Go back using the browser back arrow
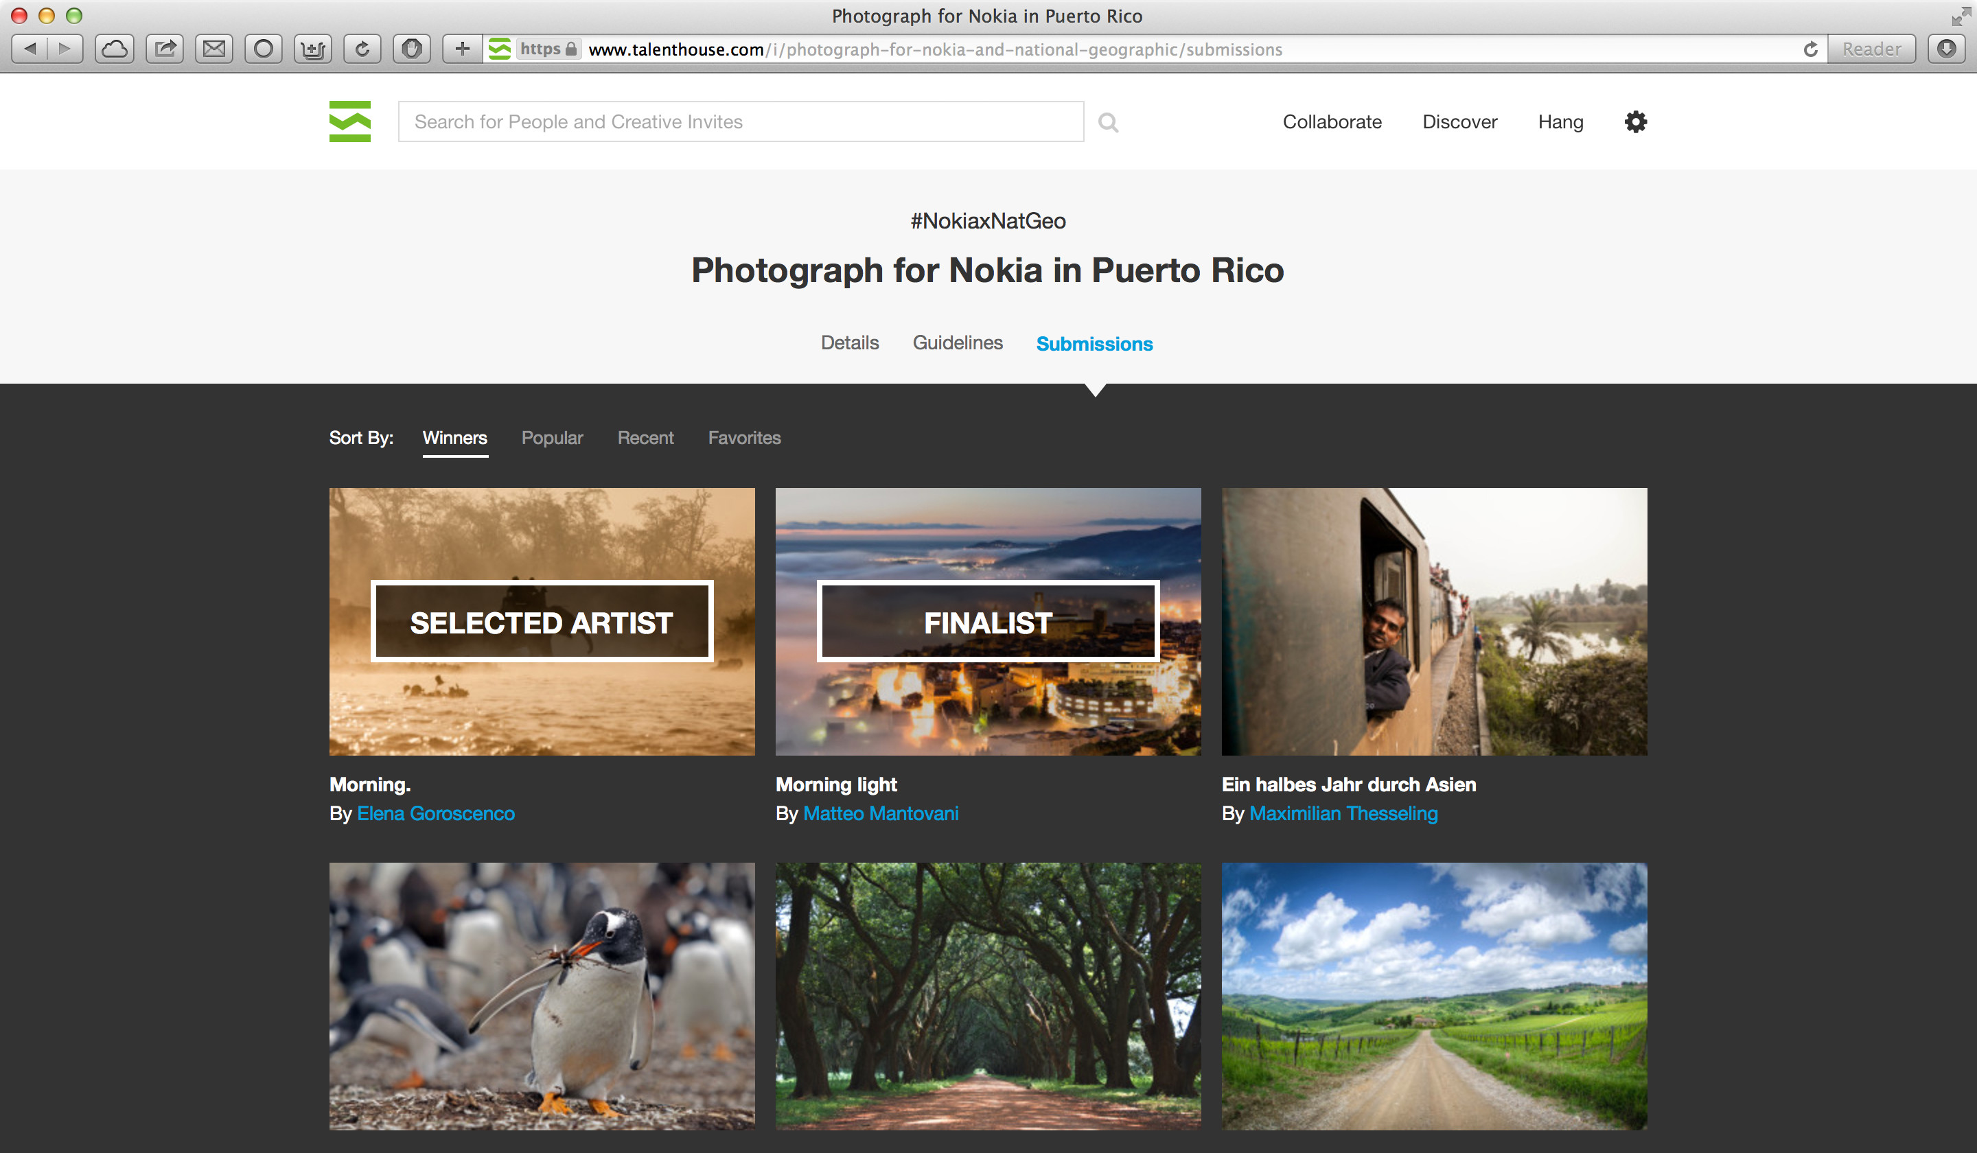 pos(30,49)
